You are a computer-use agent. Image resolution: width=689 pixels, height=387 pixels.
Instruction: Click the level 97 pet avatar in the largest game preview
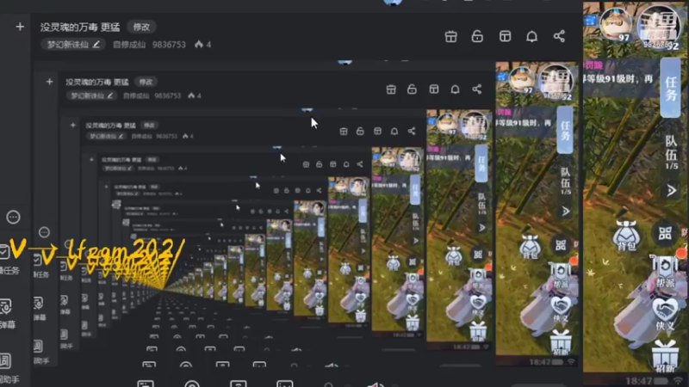coord(616,24)
